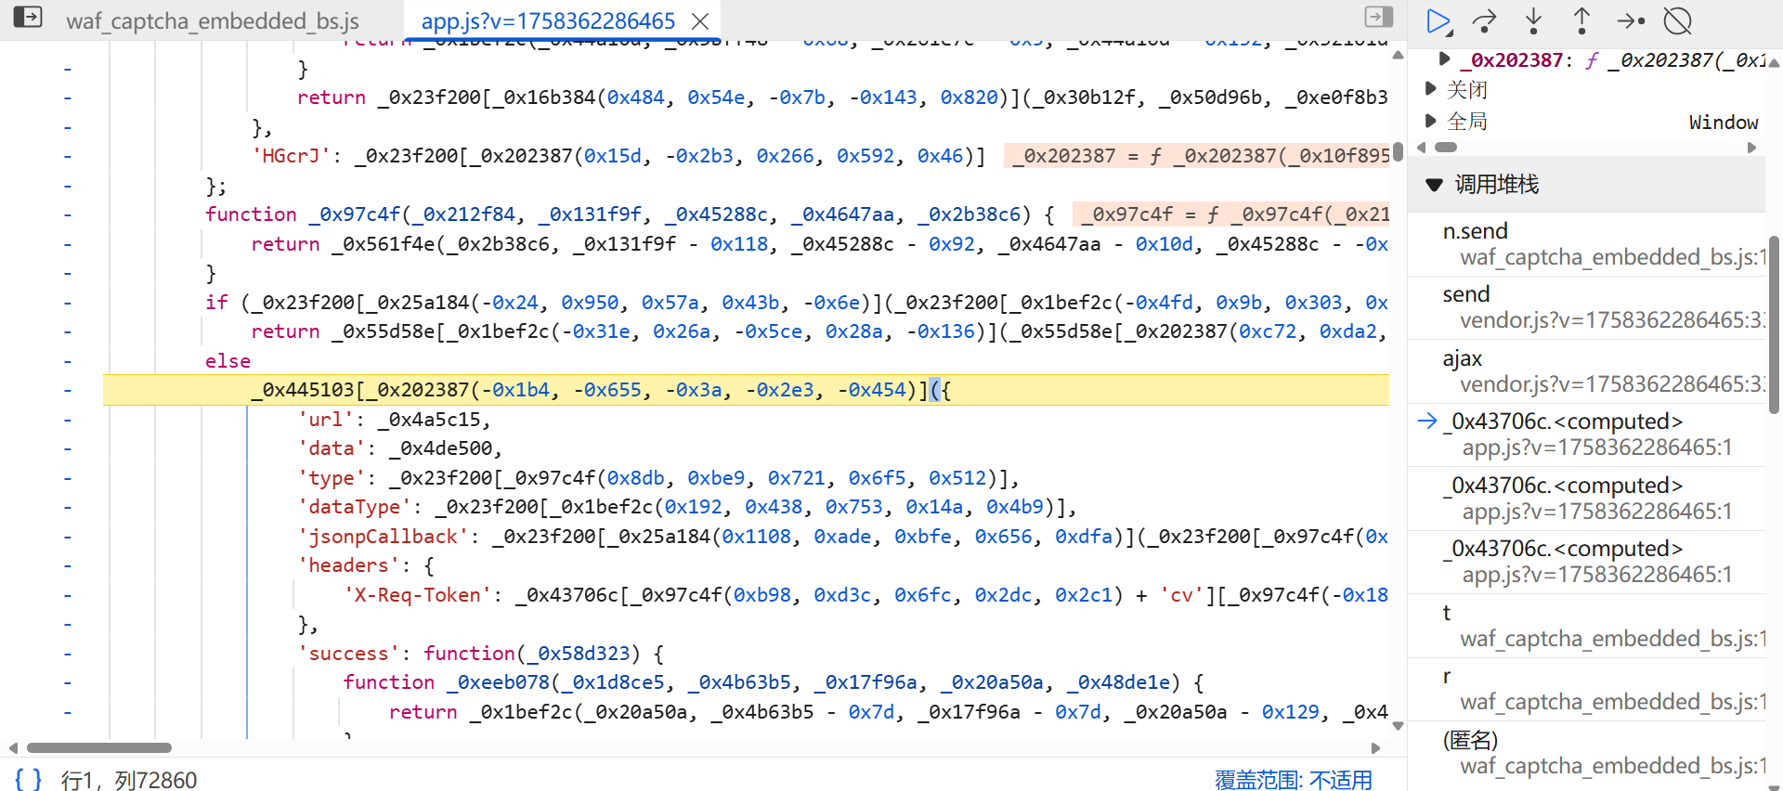
Task: Toggle the file navigator sidebar icon
Action: coord(28,17)
